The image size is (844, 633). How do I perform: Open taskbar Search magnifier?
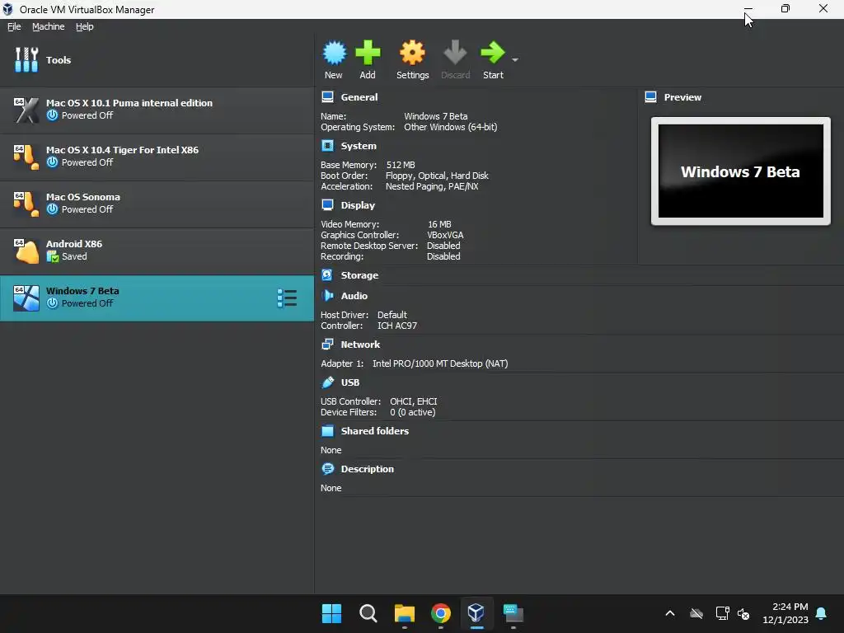[368, 613]
